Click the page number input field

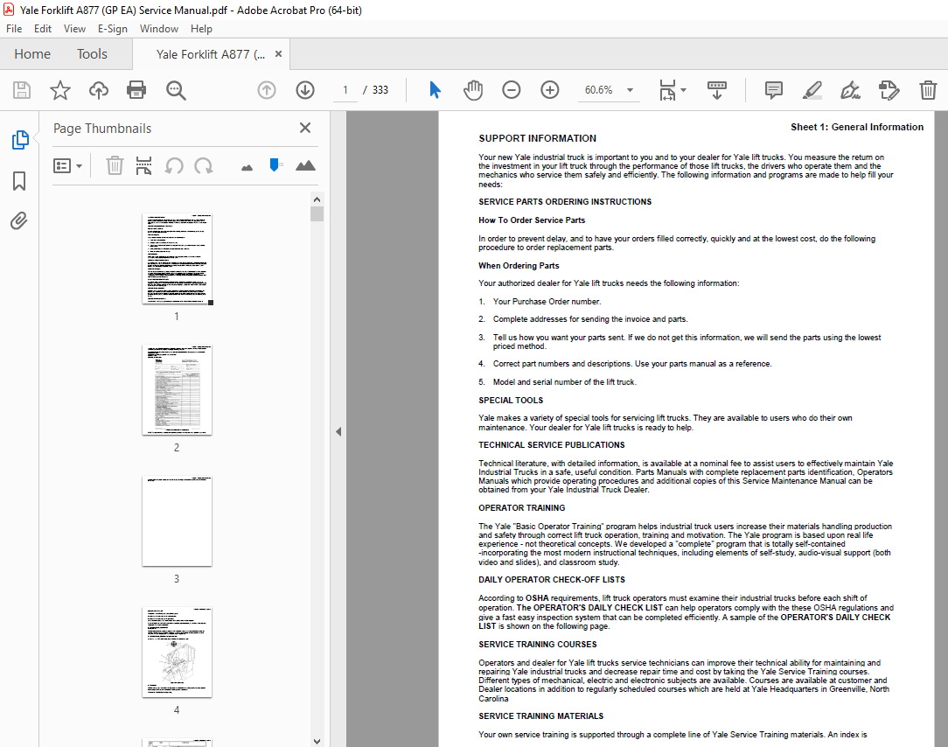click(x=345, y=90)
